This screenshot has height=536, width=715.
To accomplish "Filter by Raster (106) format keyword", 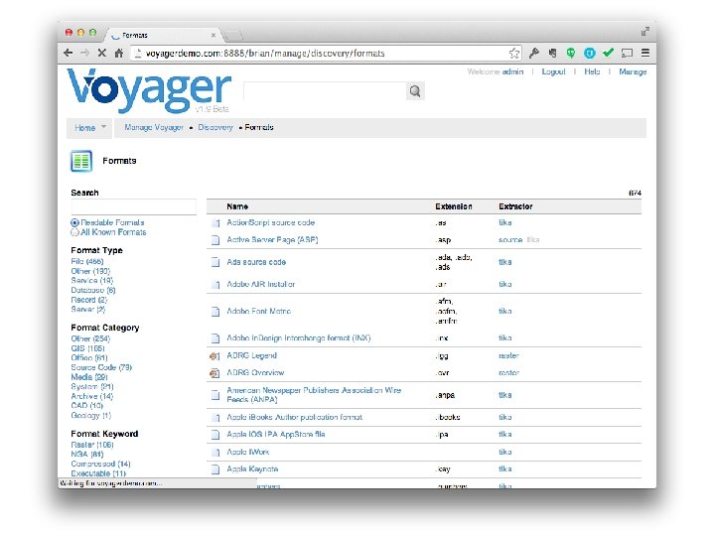I will [92, 445].
